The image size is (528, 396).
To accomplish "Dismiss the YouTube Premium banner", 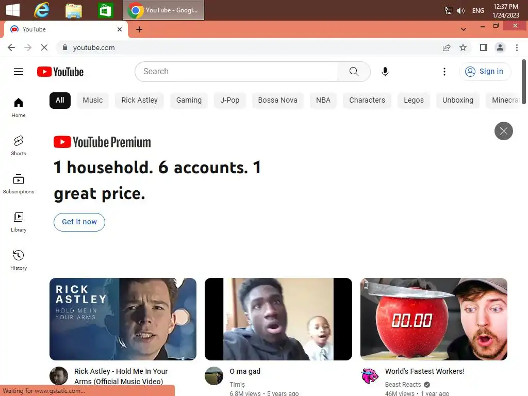I will click(x=503, y=130).
